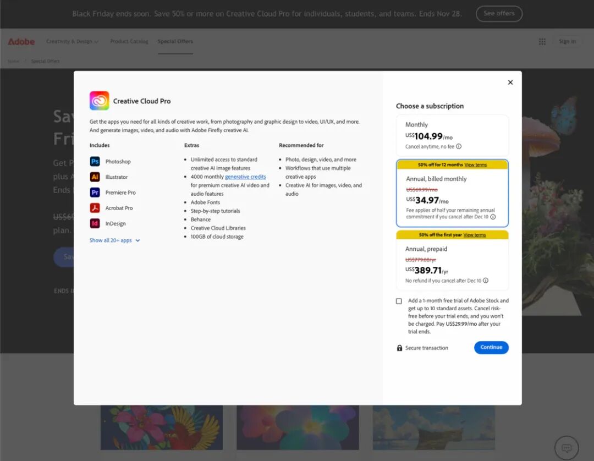Click the Photoshop Ps icon
Screen dimensions: 594x461
coord(95,161)
